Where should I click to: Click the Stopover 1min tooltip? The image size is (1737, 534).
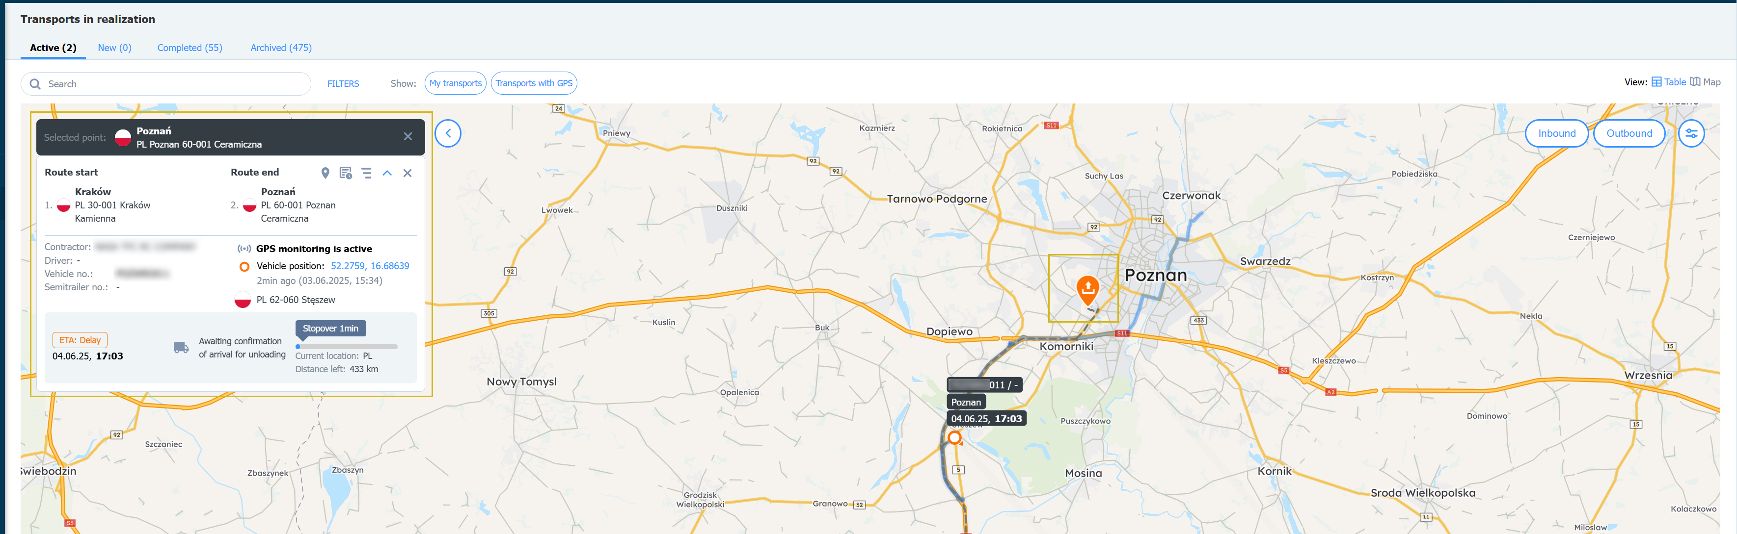(330, 329)
